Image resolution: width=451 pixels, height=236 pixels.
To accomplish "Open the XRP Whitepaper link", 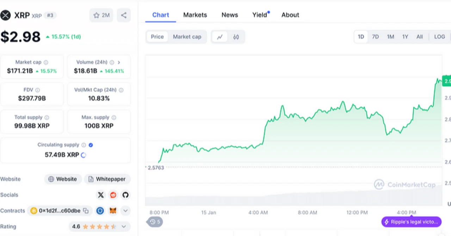I will (107, 179).
